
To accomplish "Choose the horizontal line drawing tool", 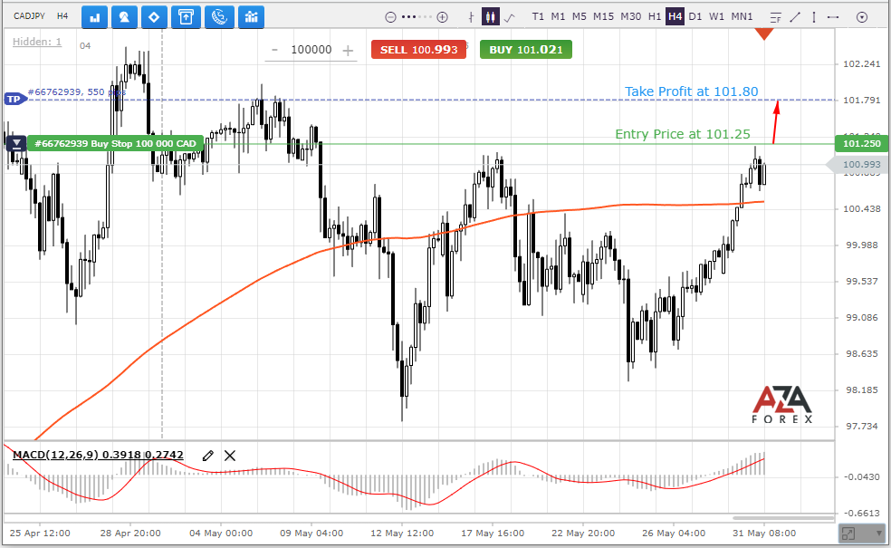I will 833,17.
